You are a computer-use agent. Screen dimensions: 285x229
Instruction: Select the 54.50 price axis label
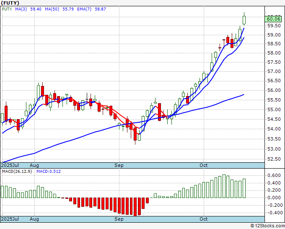coord(274,119)
